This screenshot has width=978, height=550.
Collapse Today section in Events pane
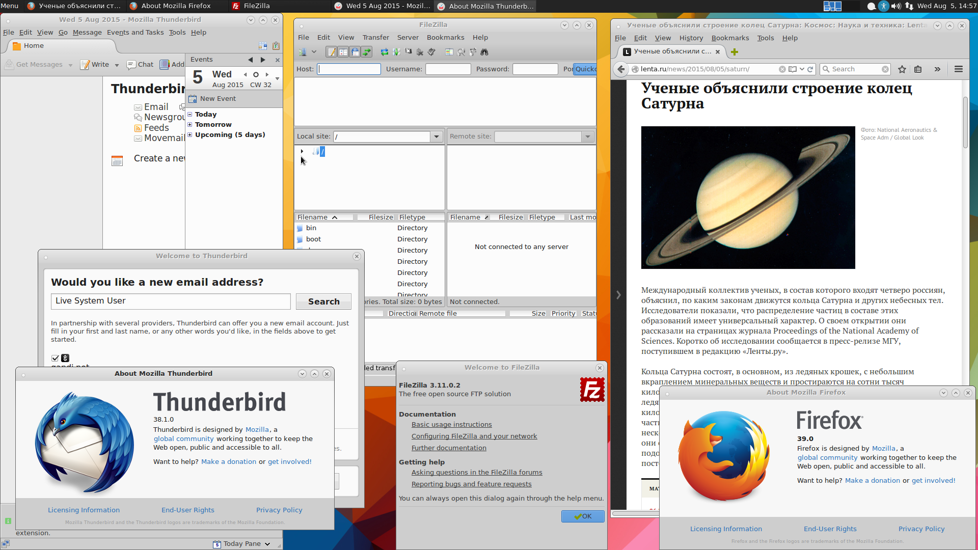click(x=190, y=115)
